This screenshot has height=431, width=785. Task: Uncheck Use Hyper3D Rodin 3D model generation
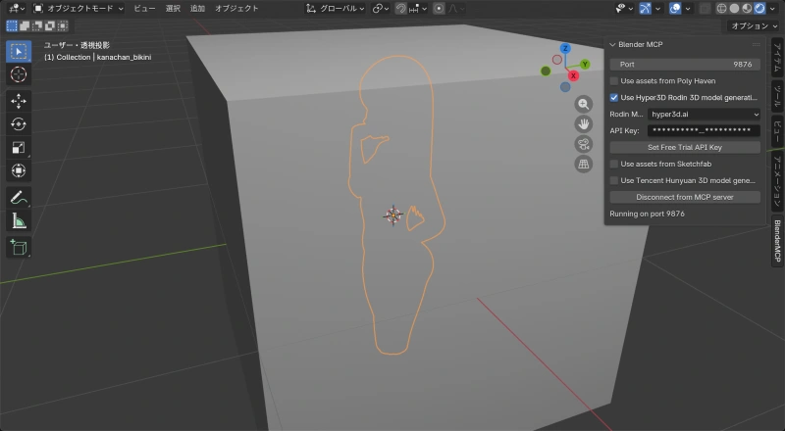614,98
